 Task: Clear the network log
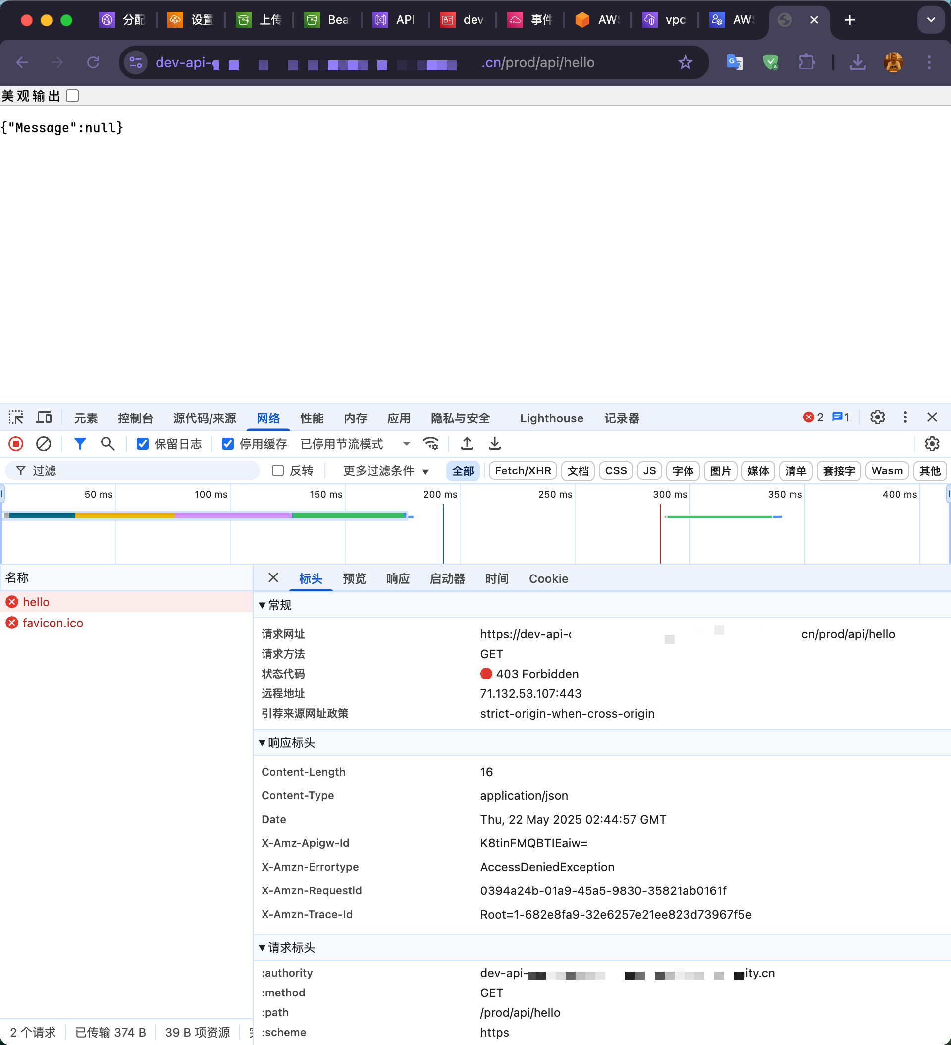pos(44,444)
